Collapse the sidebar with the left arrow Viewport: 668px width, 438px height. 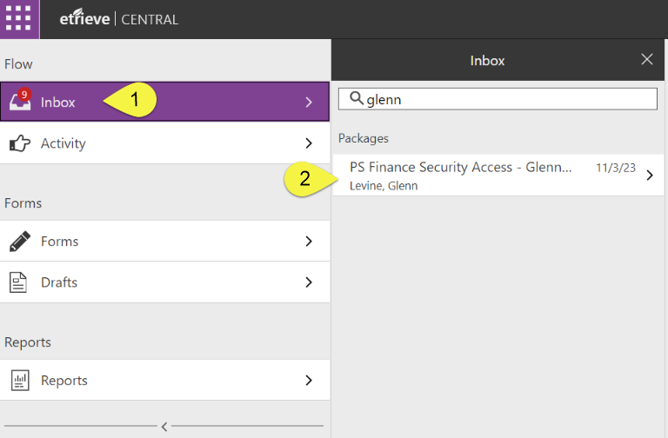(x=164, y=426)
